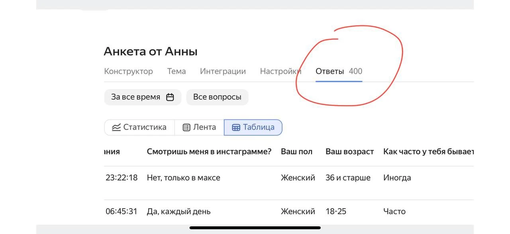
Task: Switch view to Статистика
Action: (139, 127)
